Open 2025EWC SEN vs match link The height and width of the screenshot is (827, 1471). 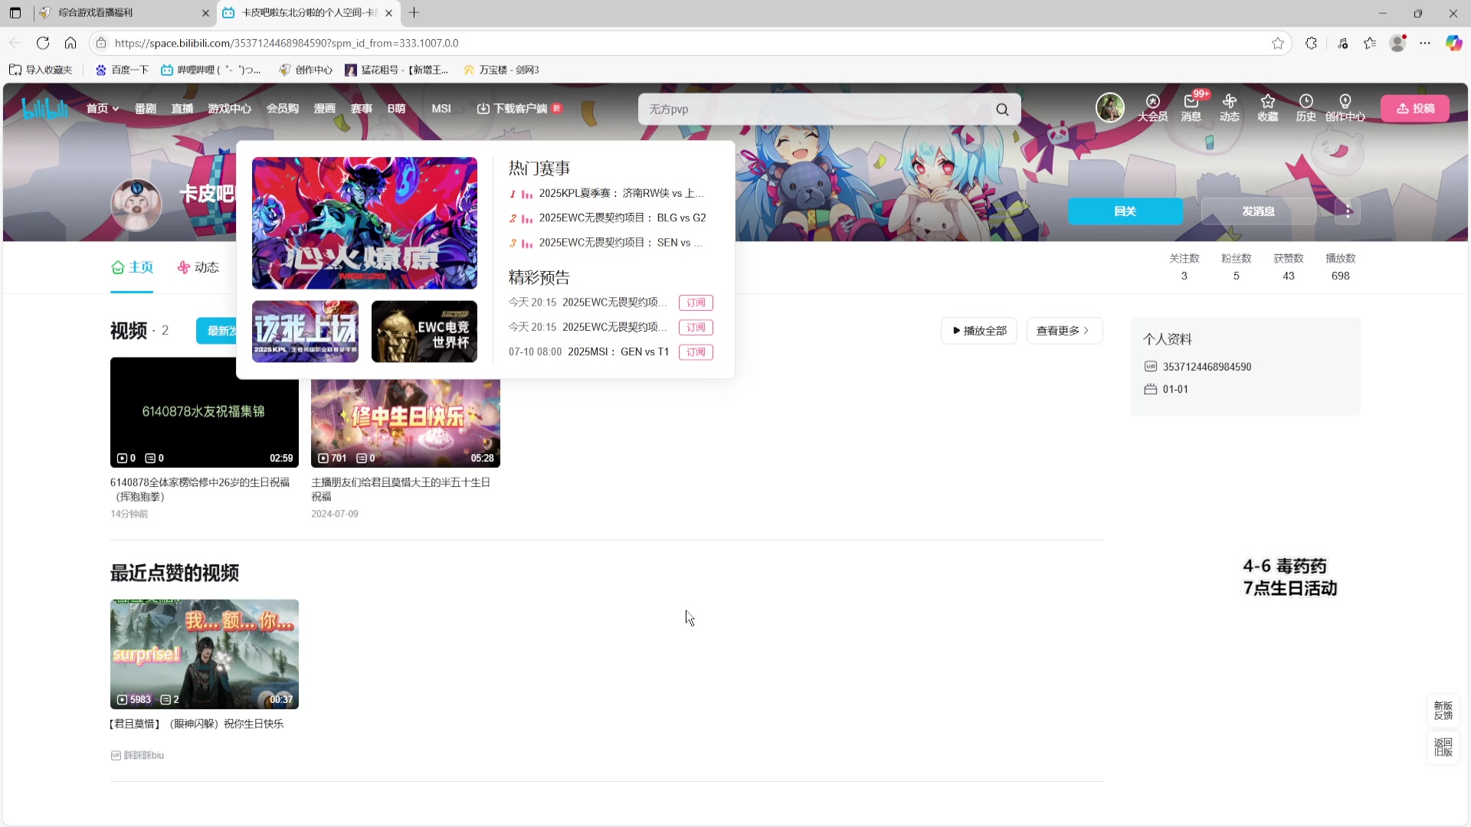(620, 243)
